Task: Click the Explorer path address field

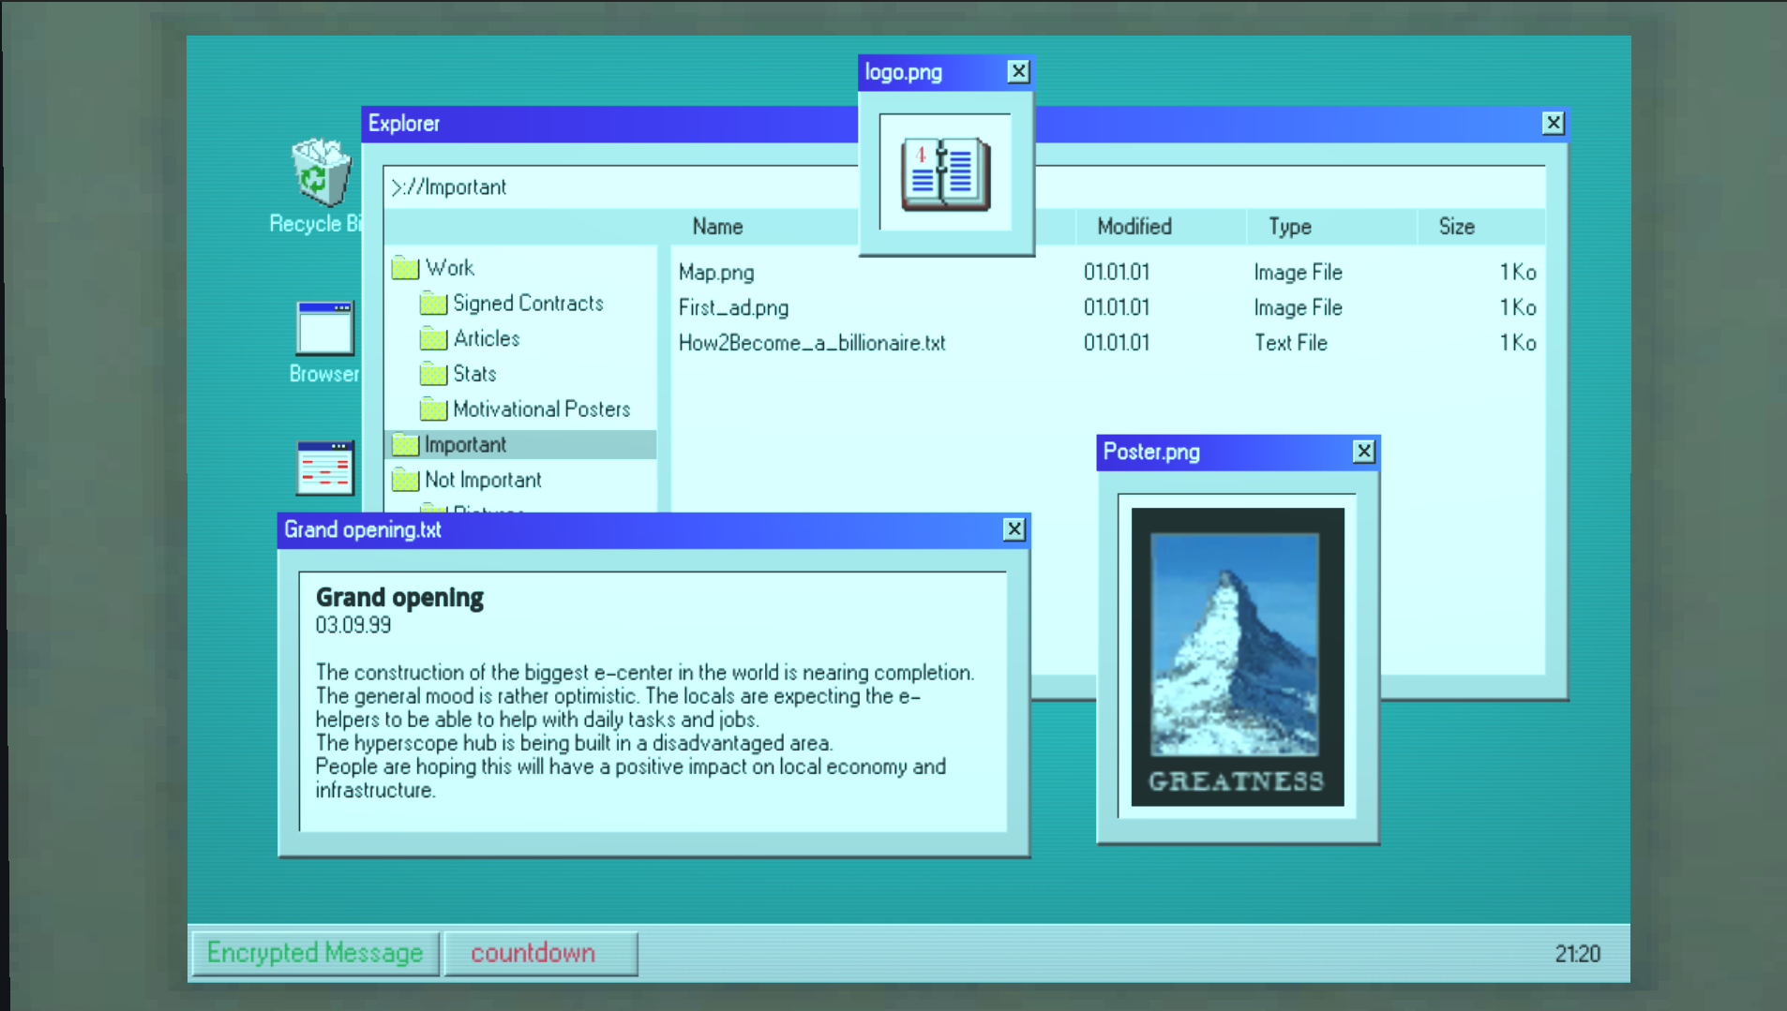Action: pyautogui.click(x=964, y=187)
